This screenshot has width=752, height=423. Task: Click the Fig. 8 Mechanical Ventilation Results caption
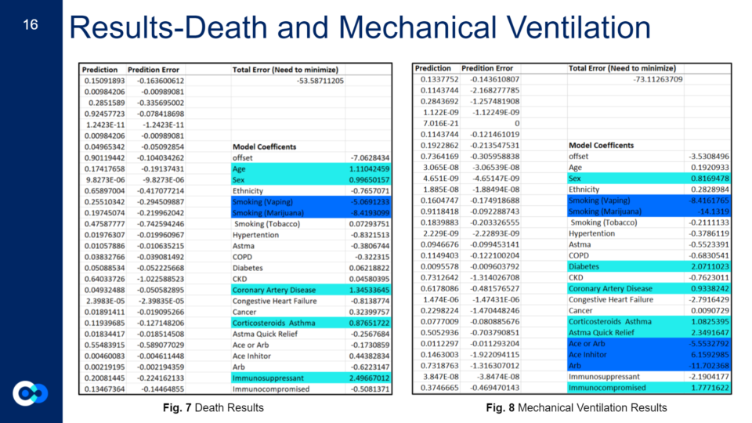tap(577, 407)
